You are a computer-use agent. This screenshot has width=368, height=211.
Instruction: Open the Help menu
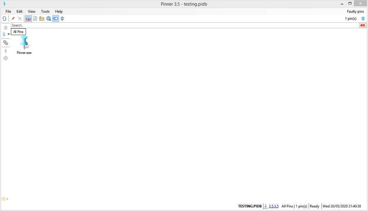pos(59,11)
